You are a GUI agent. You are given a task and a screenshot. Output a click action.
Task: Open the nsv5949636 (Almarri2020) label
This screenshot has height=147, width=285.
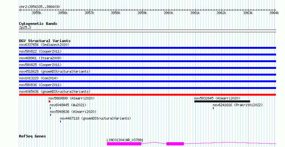pyautogui.click(x=73, y=112)
